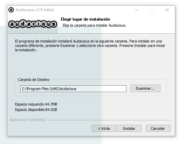
Task: Start installation with the Instalar button
Action: click(129, 128)
